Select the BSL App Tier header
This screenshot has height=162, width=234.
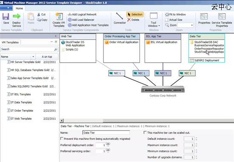(x=163, y=36)
